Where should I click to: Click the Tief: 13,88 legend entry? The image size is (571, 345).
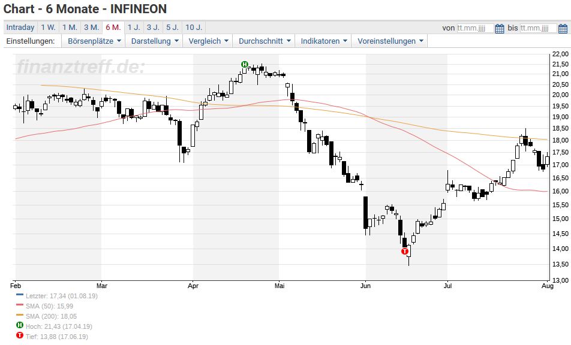56,337
